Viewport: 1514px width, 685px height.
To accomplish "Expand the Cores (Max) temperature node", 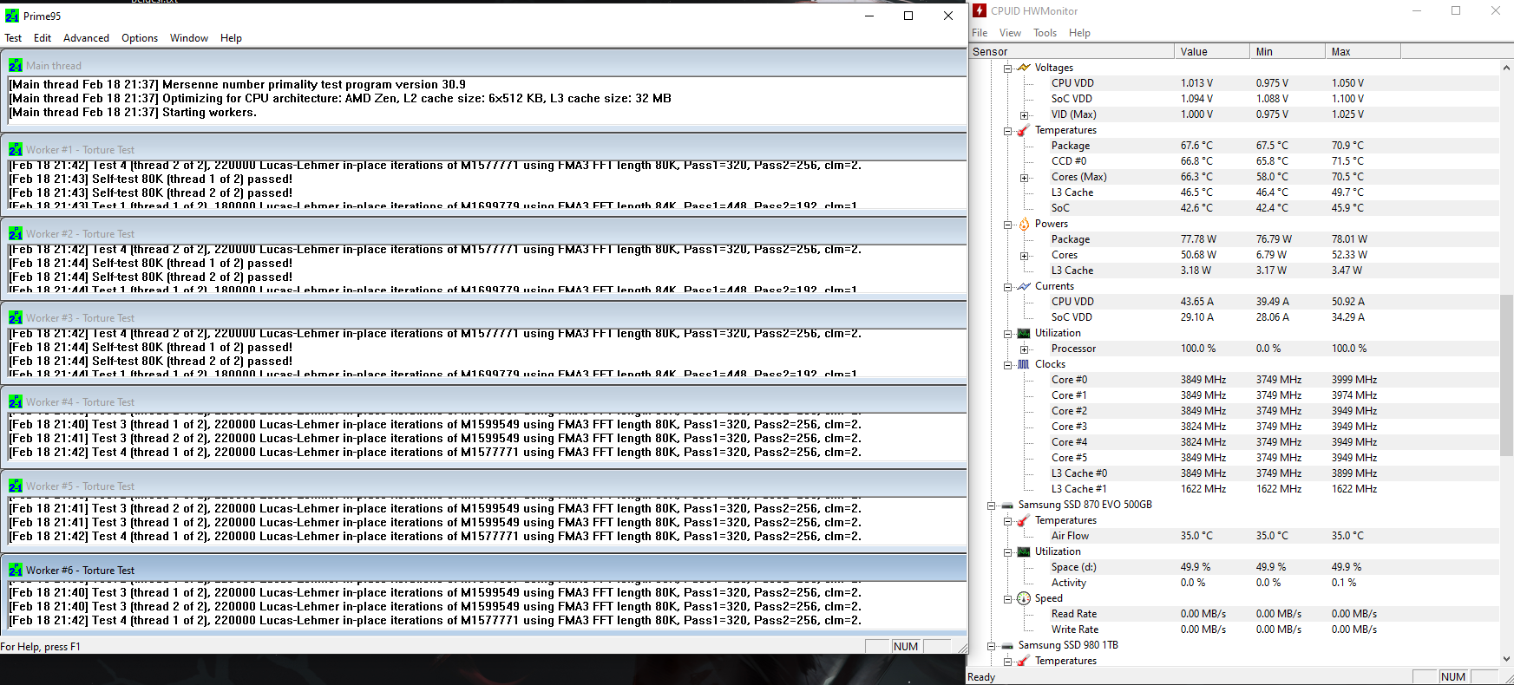I will tap(1024, 177).
